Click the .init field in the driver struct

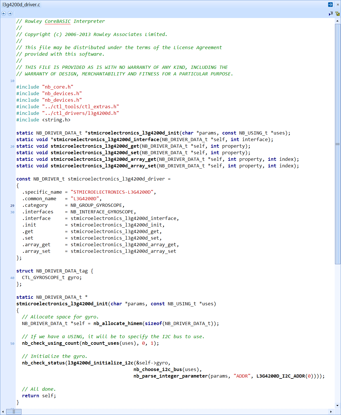[29, 225]
